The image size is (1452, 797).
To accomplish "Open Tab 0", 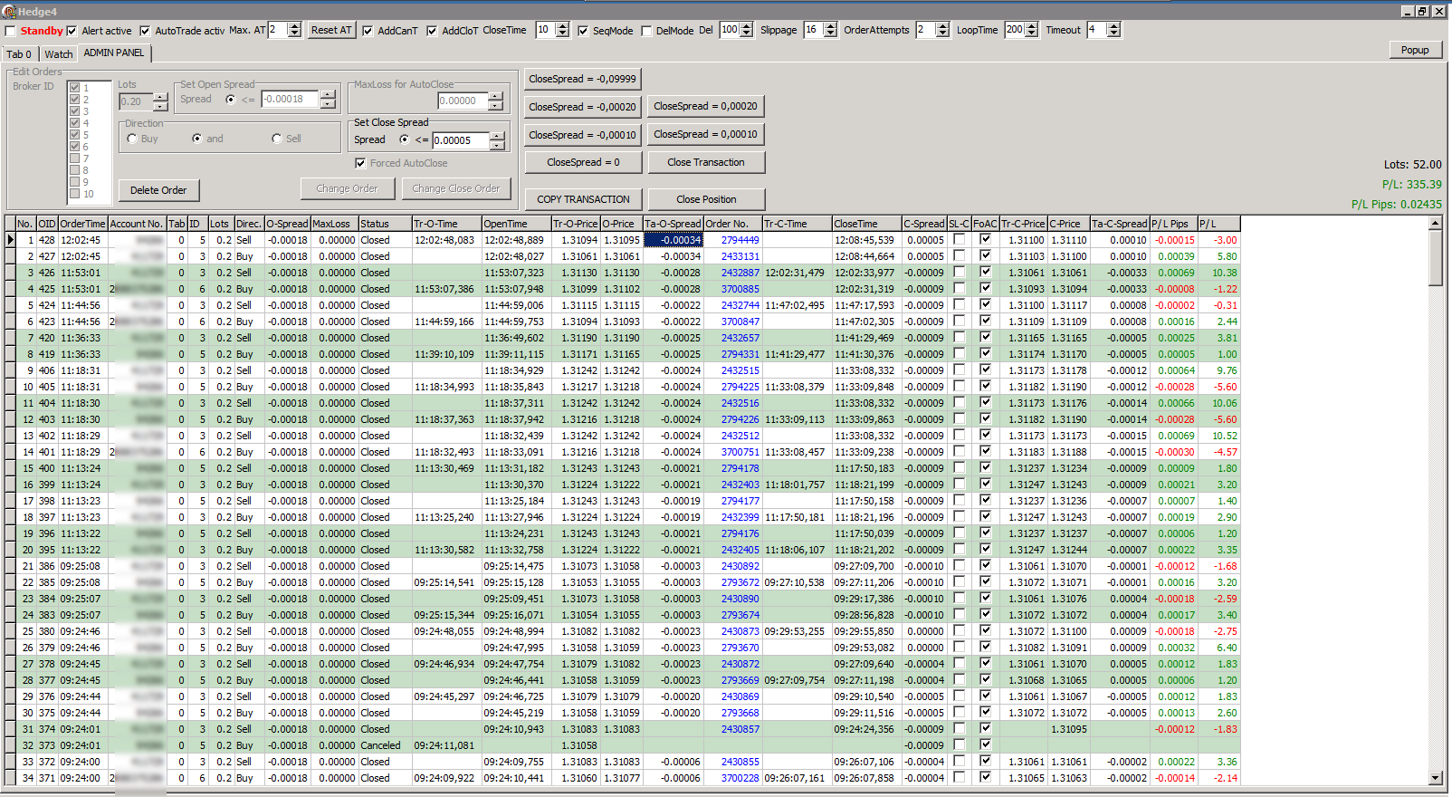I will point(19,54).
